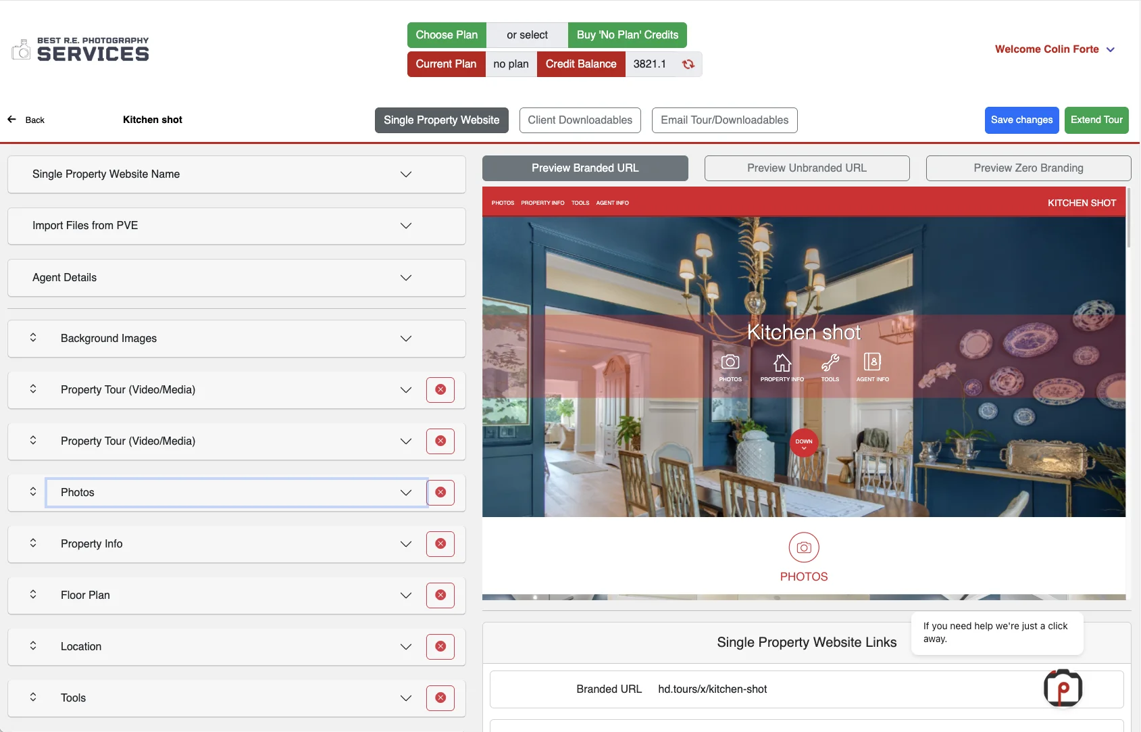Open the help chat widget icon

click(1063, 689)
